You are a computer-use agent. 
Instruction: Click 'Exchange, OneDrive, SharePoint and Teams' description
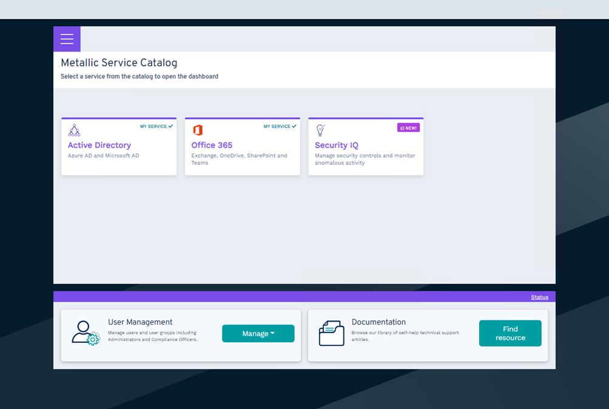239,159
